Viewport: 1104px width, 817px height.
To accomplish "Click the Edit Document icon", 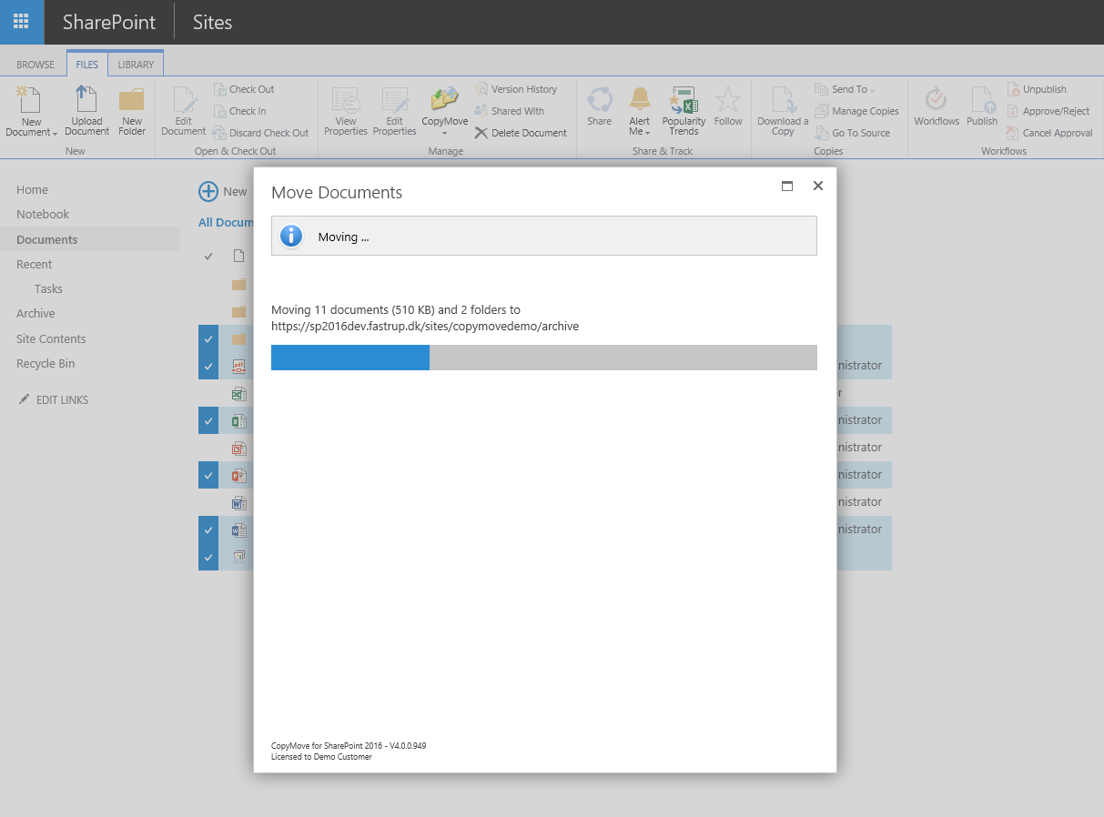I will click(x=184, y=99).
